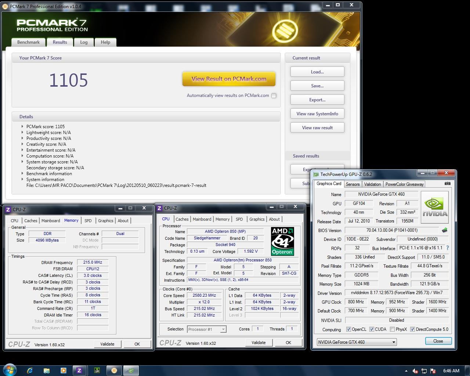
Task: Click the AMD Opteron logo in CPU-Z
Action: pyautogui.click(x=282, y=241)
